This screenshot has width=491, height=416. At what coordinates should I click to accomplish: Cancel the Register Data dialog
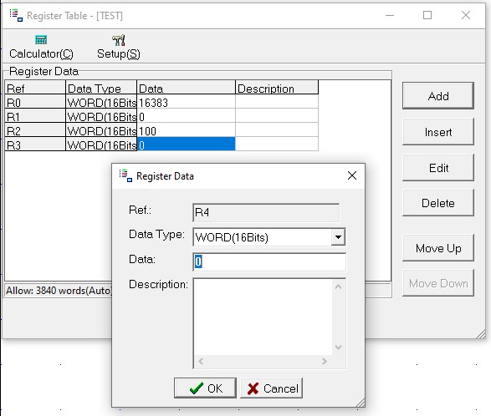click(x=272, y=388)
